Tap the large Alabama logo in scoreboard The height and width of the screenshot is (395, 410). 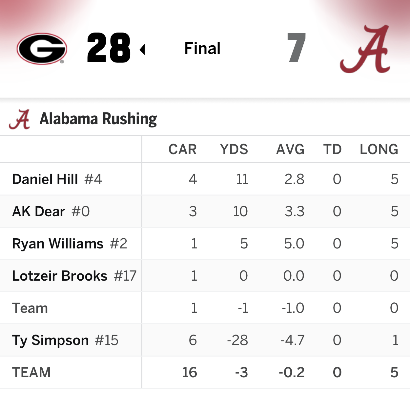(x=365, y=49)
